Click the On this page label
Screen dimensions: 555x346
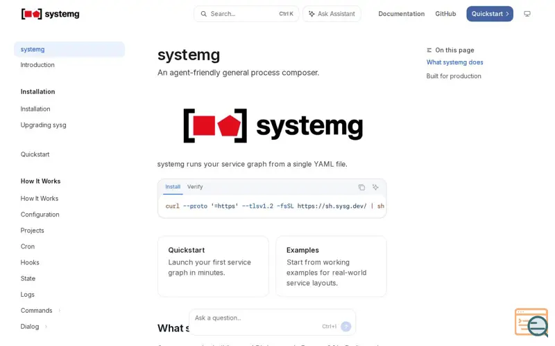[x=454, y=50]
